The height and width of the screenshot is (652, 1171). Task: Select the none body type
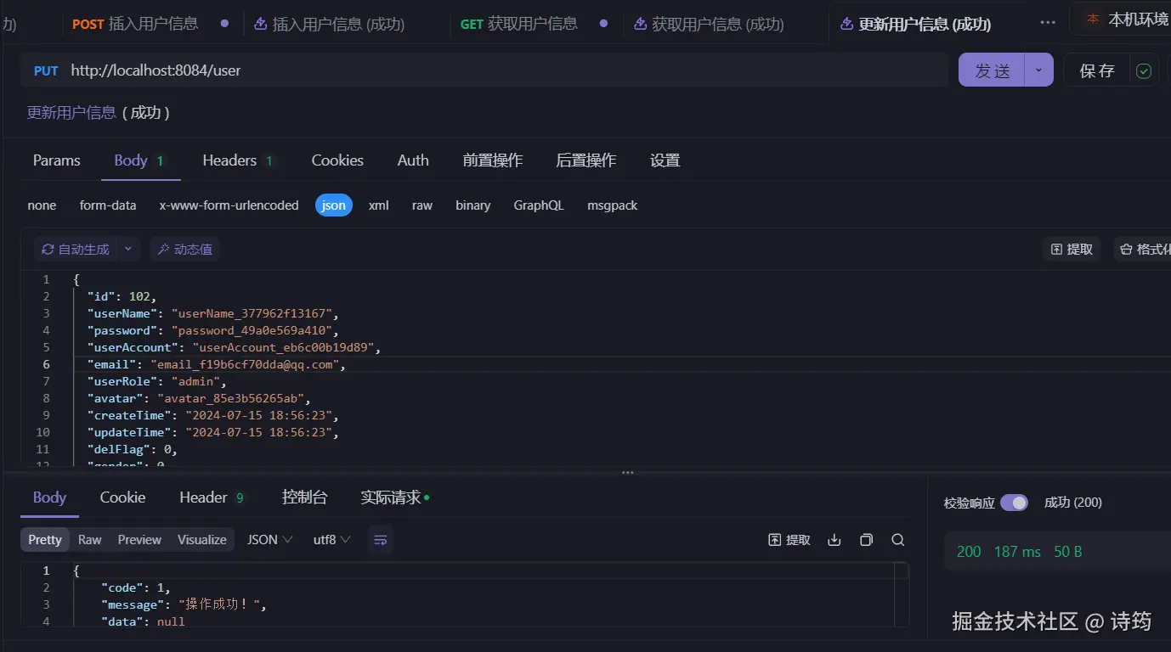(42, 205)
